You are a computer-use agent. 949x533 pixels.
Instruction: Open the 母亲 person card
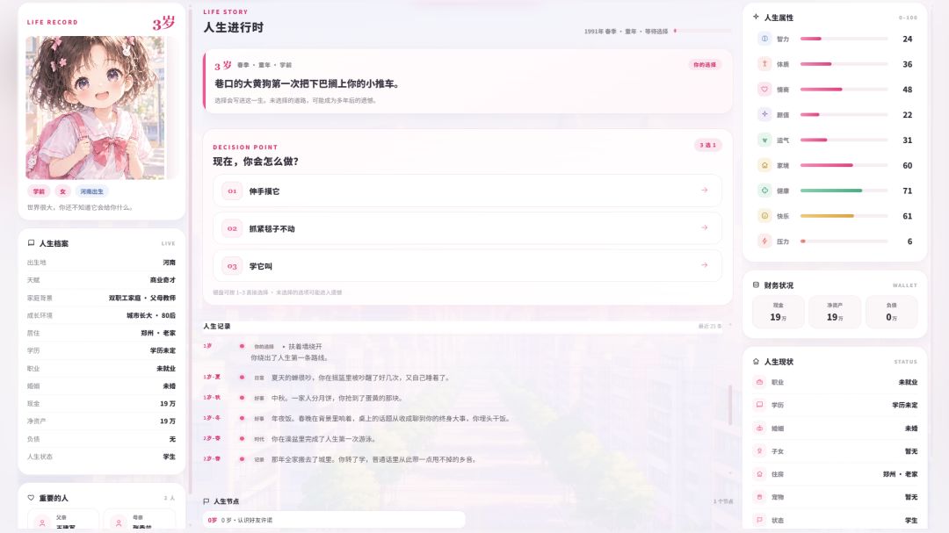[x=139, y=521]
